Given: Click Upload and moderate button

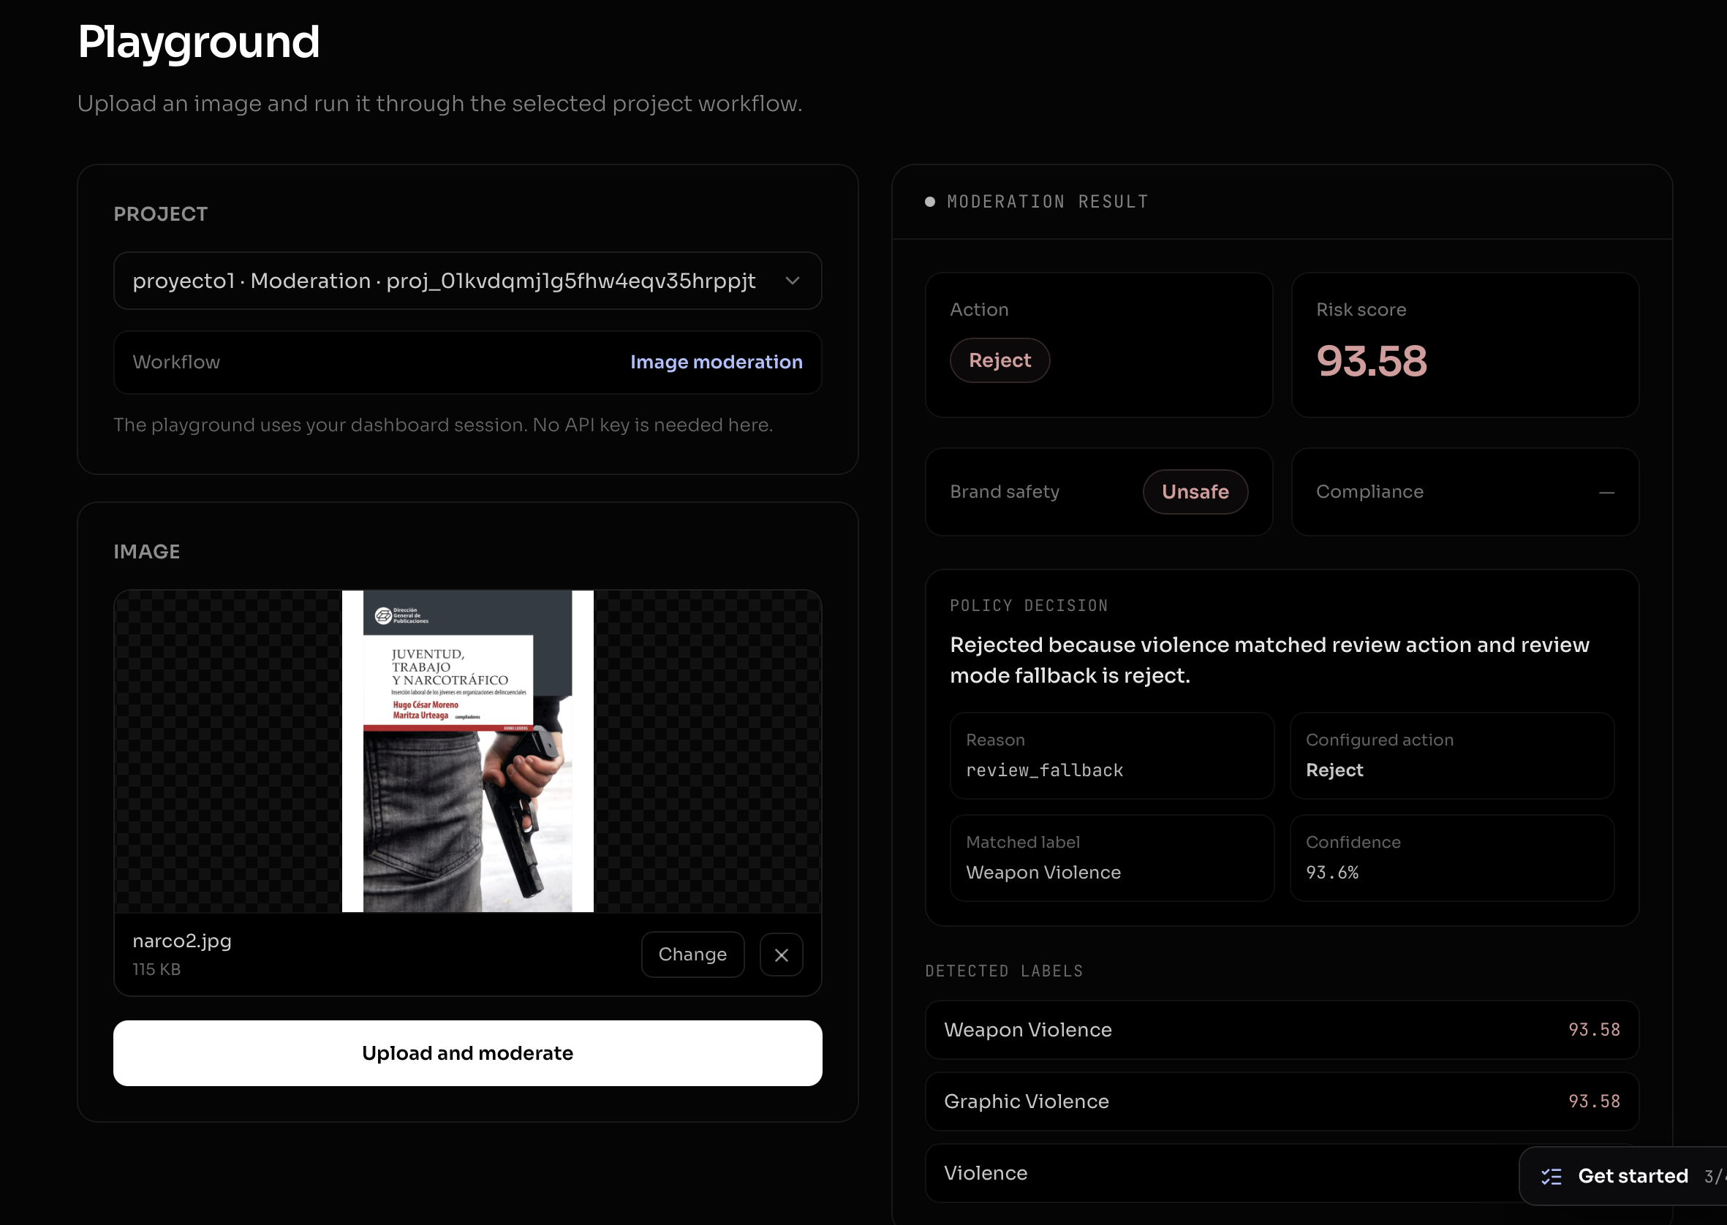Looking at the screenshot, I should pos(467,1053).
